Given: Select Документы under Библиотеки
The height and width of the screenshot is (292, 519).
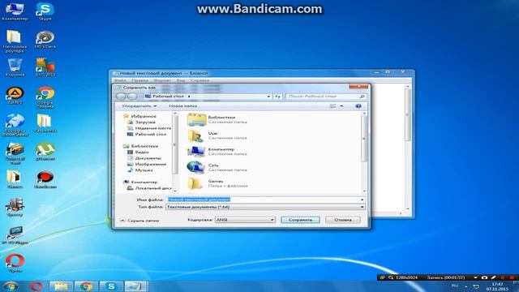Looking at the screenshot, I should click(144, 158).
